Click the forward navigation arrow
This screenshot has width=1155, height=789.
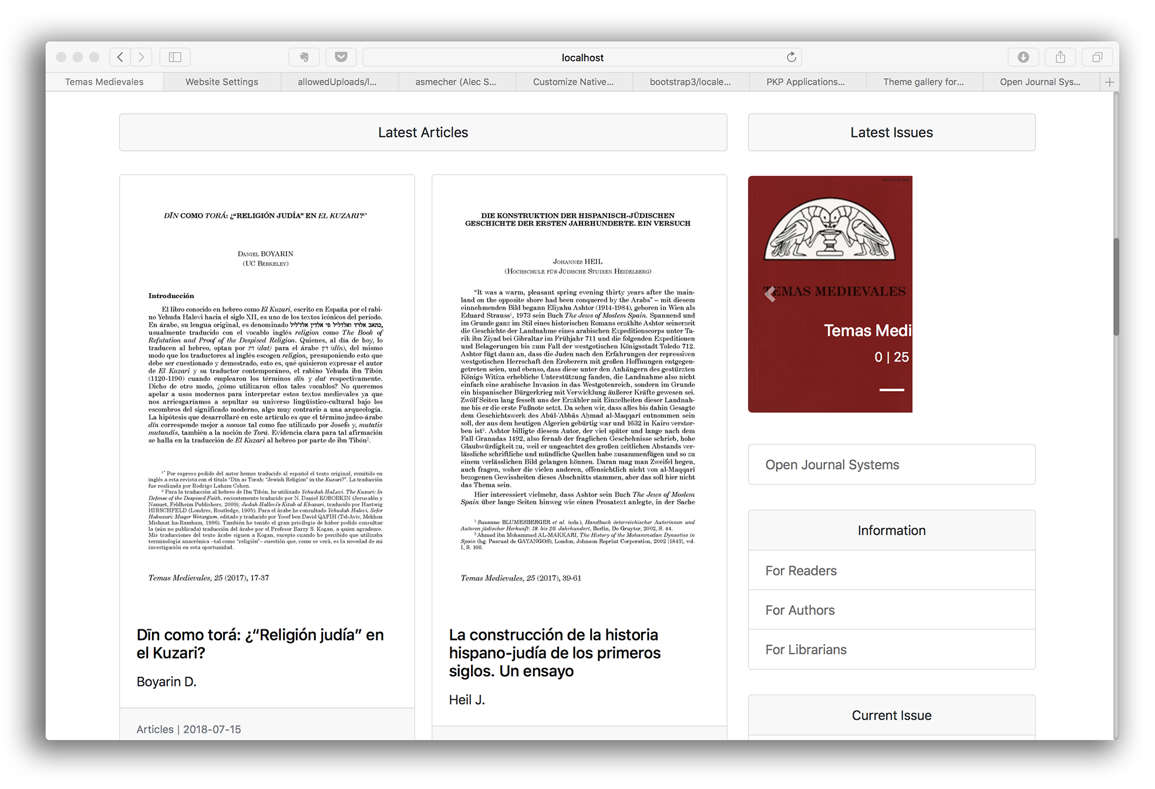click(x=142, y=57)
